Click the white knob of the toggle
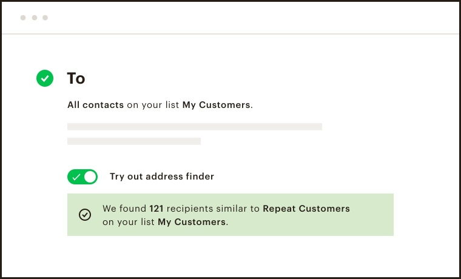This screenshot has width=461, height=279. (90, 176)
